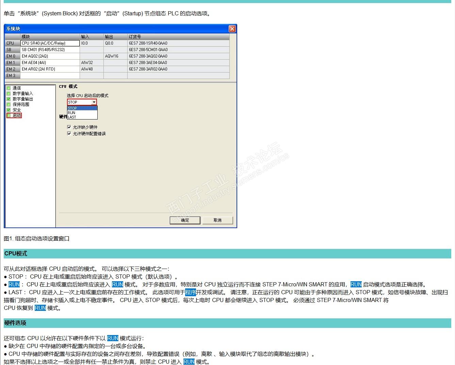Choose STOP in the dropdown list
This screenshot has height=365, width=455.
pos(82,108)
